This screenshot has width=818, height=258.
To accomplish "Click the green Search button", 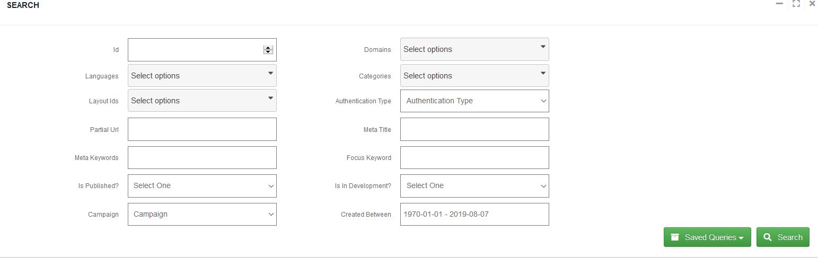I will [x=783, y=237].
